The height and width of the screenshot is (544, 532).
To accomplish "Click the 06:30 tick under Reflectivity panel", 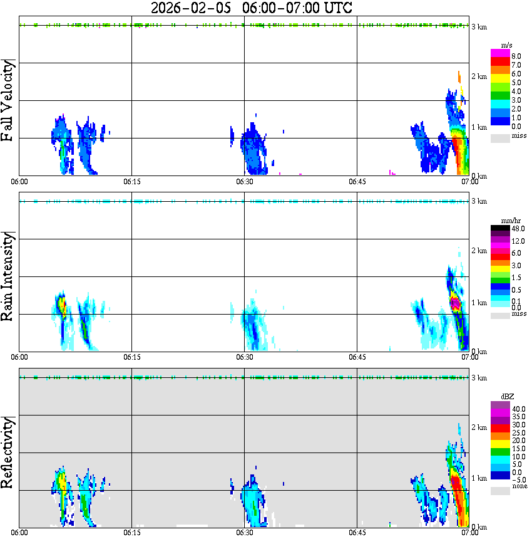I will coord(244,533).
